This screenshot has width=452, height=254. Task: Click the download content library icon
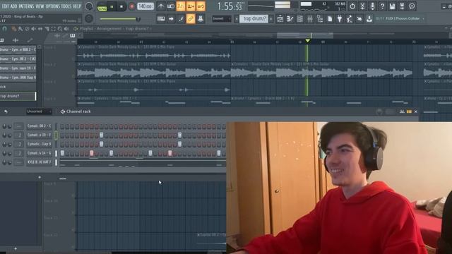[x=369, y=19]
